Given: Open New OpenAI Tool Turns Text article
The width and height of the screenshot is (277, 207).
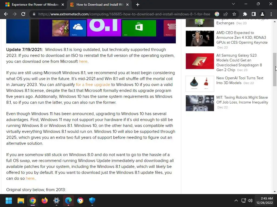Looking at the screenshot, I should pos(240,80).
